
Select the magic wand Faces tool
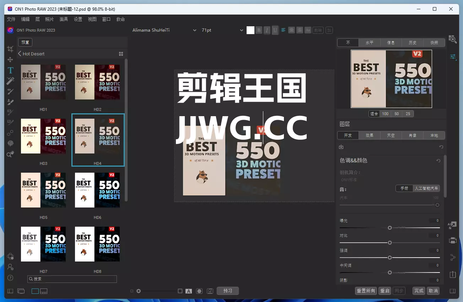click(x=10, y=81)
